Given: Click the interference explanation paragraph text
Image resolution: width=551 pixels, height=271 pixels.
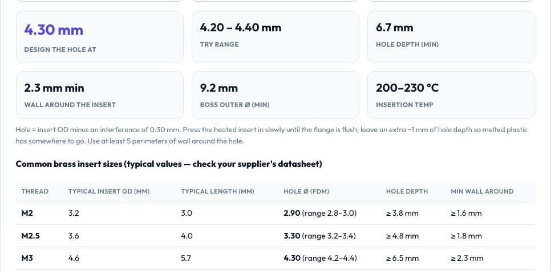Looking at the screenshot, I should coord(272,135).
